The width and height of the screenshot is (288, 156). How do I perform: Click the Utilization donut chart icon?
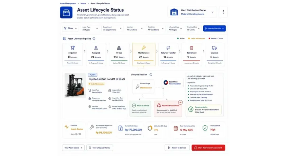pyautogui.click(x=150, y=128)
